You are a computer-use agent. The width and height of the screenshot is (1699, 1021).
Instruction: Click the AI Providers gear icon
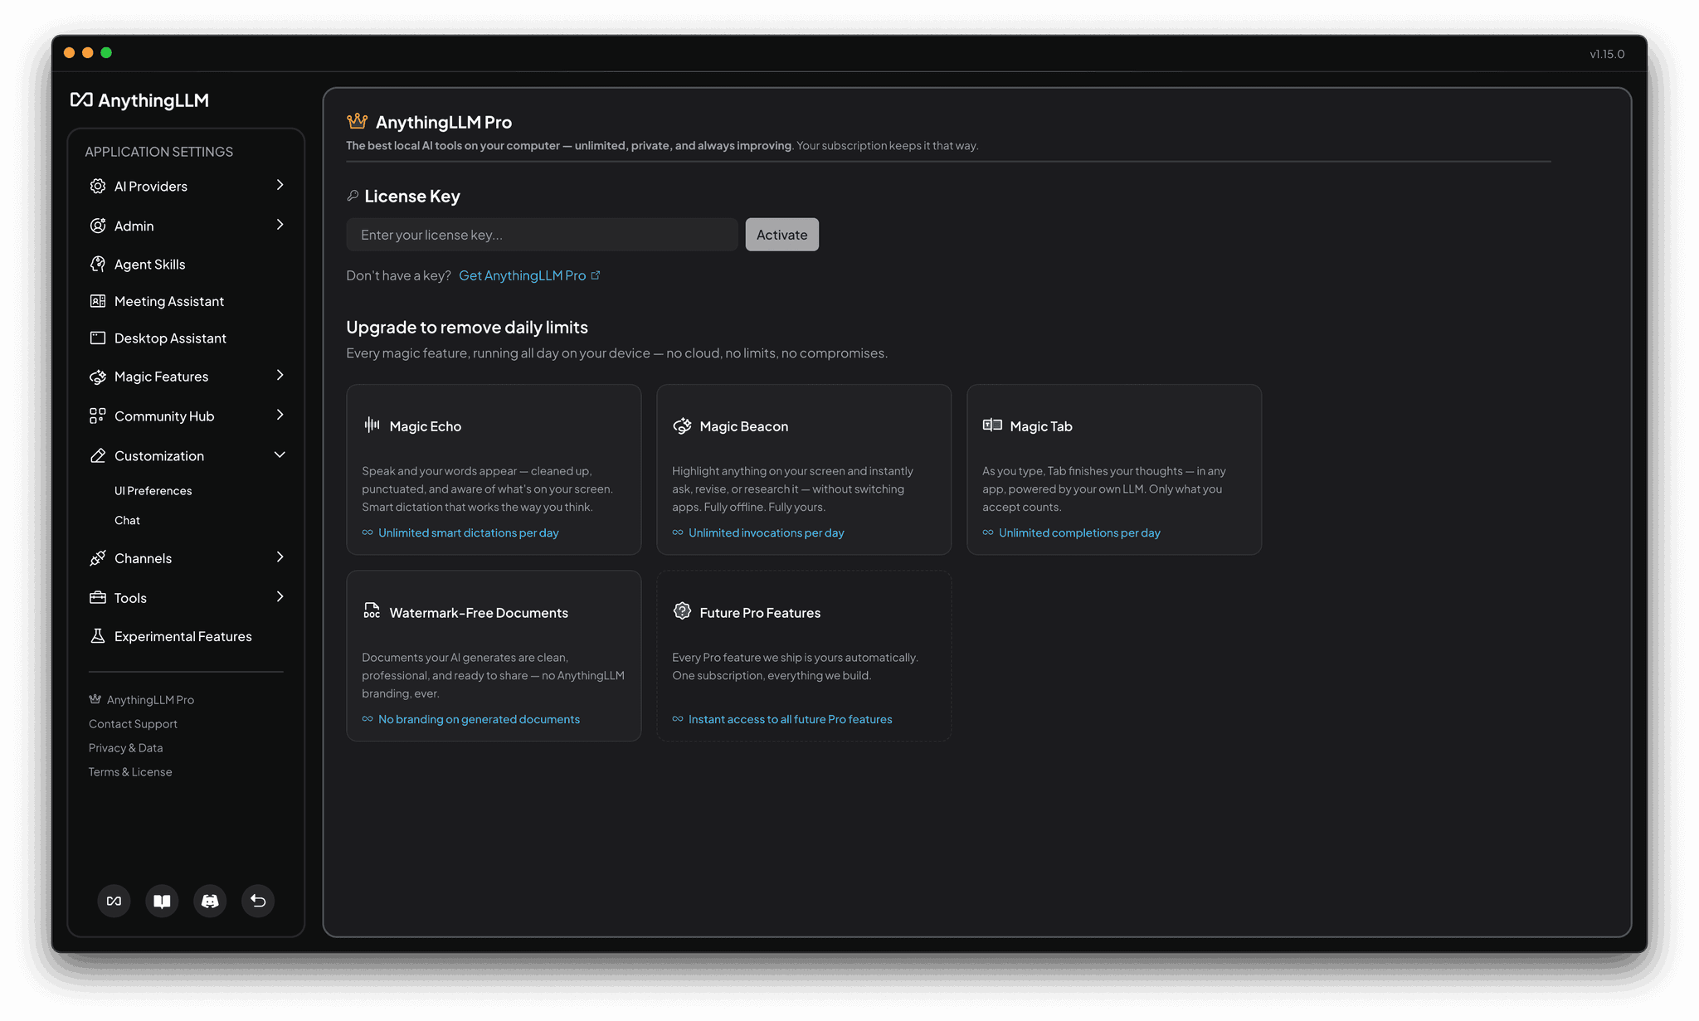coord(98,186)
